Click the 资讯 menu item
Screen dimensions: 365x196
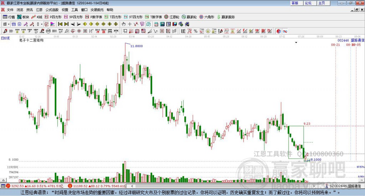pos(30,10)
